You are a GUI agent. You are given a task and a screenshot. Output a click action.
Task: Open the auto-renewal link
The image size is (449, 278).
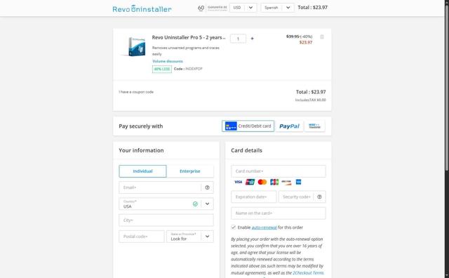tap(264, 227)
